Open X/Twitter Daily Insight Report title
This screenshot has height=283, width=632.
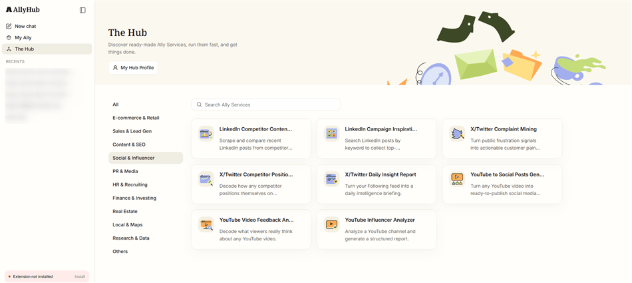click(381, 174)
